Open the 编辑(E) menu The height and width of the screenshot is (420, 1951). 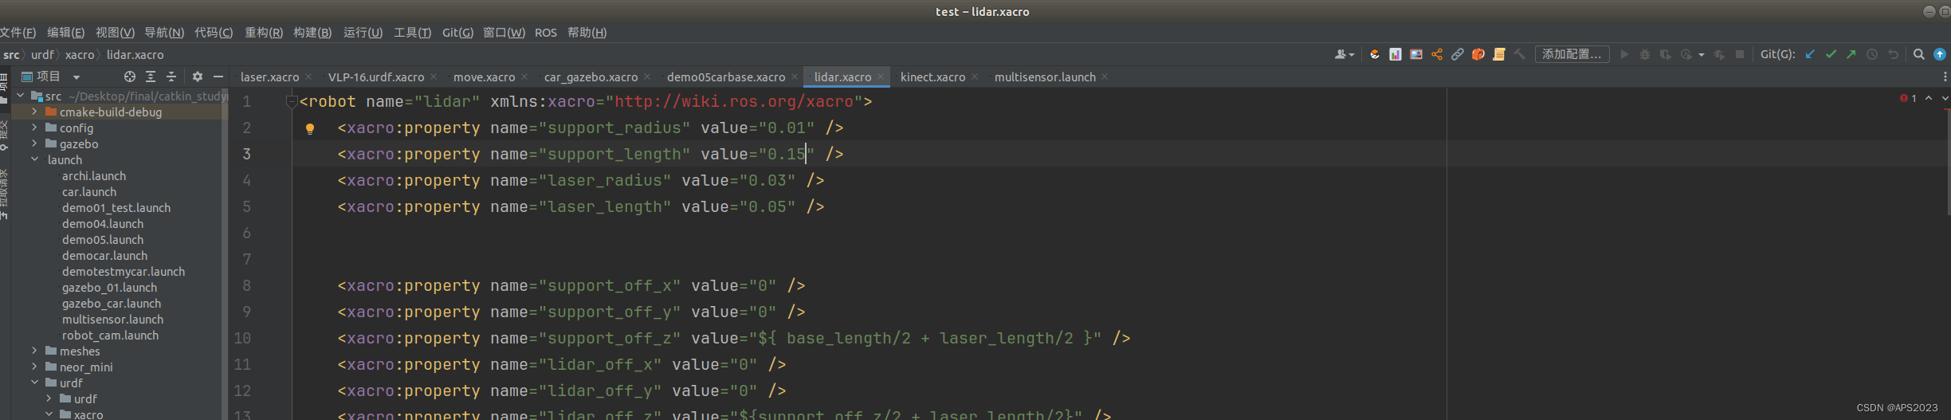(65, 33)
